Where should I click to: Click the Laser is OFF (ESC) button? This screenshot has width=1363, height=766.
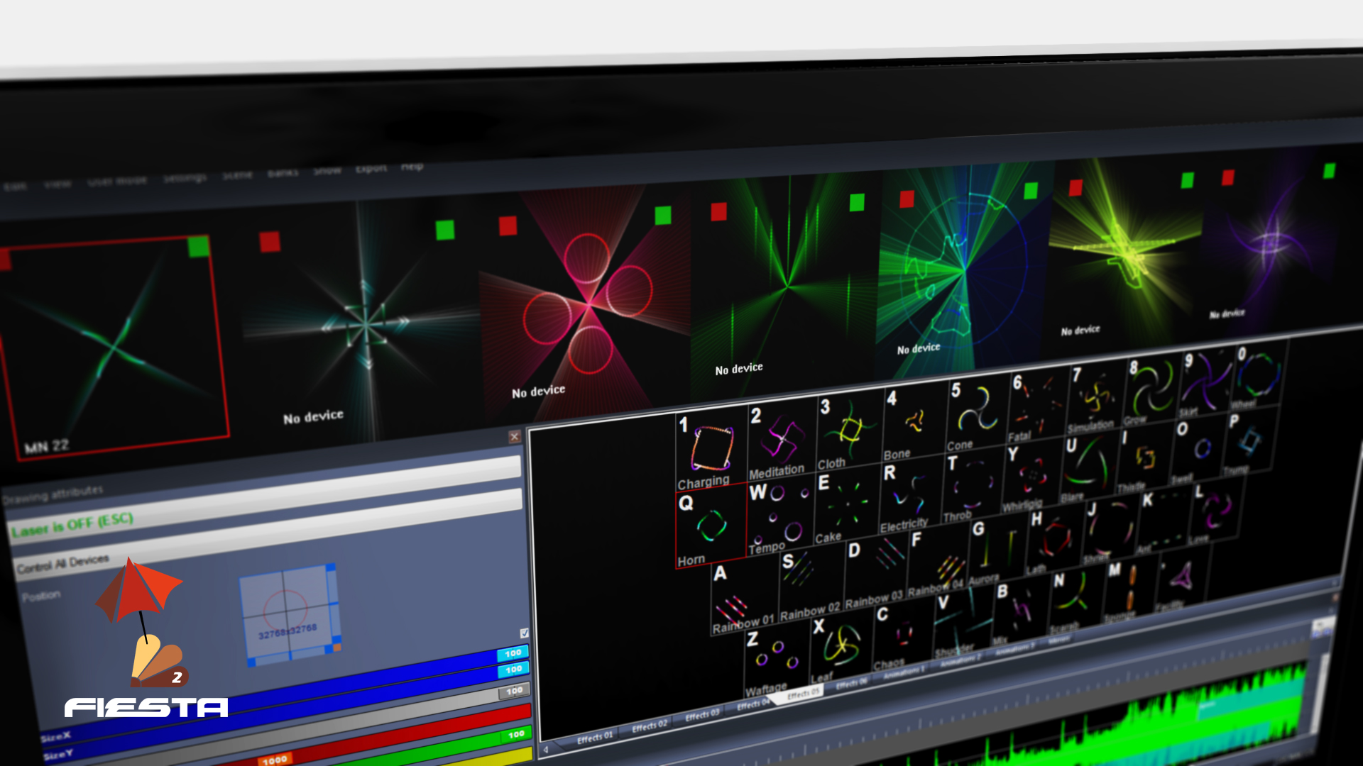[x=72, y=526]
